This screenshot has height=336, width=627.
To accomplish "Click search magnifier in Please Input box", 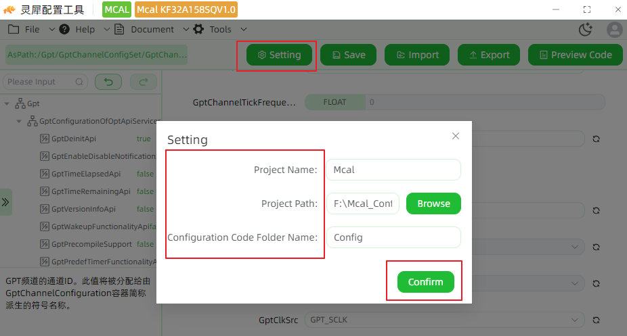I will [79, 82].
